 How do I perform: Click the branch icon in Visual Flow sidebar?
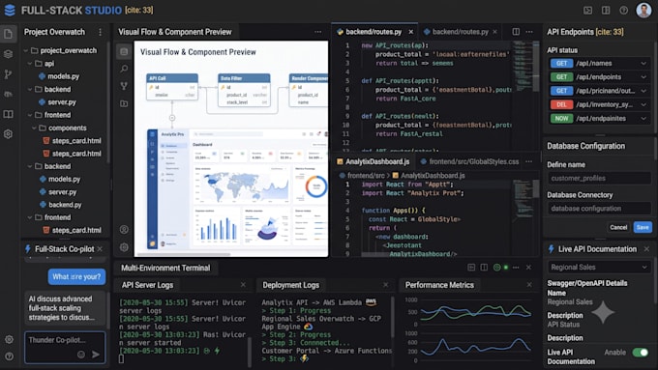(124, 86)
